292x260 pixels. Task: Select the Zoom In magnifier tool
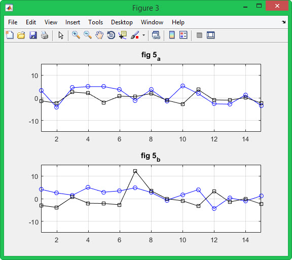(76, 35)
